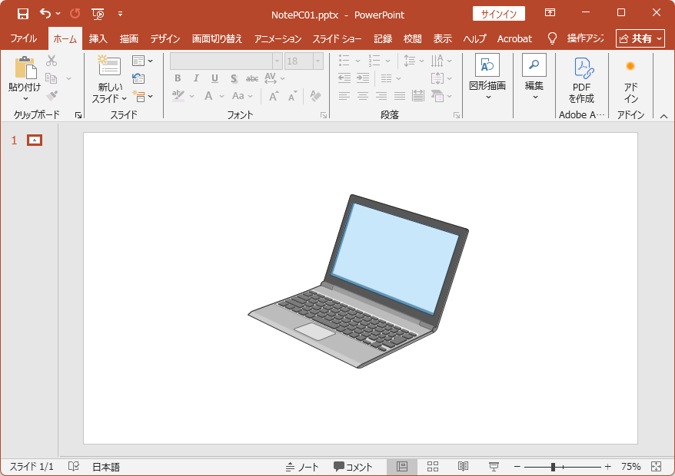
Task: Switch to the Design (デザイン) tab
Action: pyautogui.click(x=165, y=38)
